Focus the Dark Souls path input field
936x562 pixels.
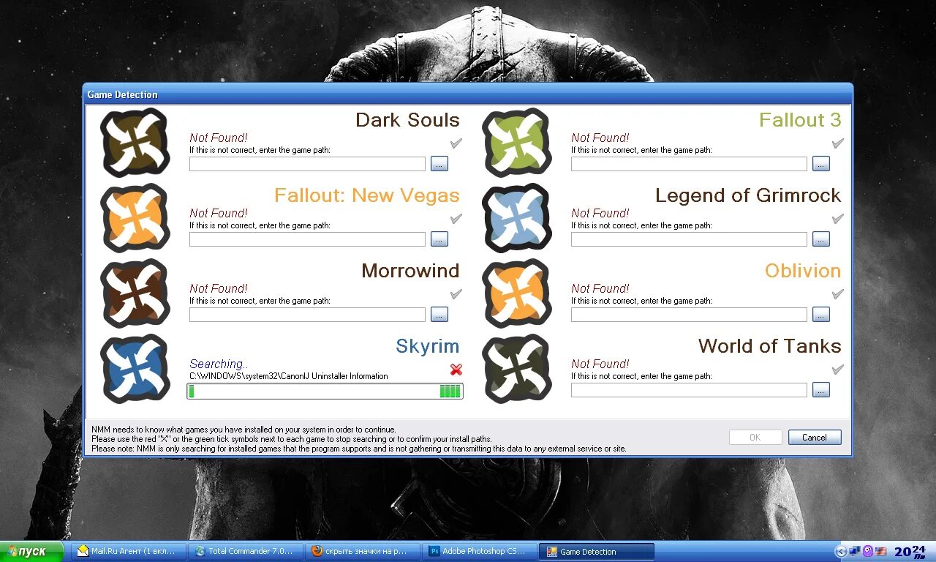pos(307,164)
